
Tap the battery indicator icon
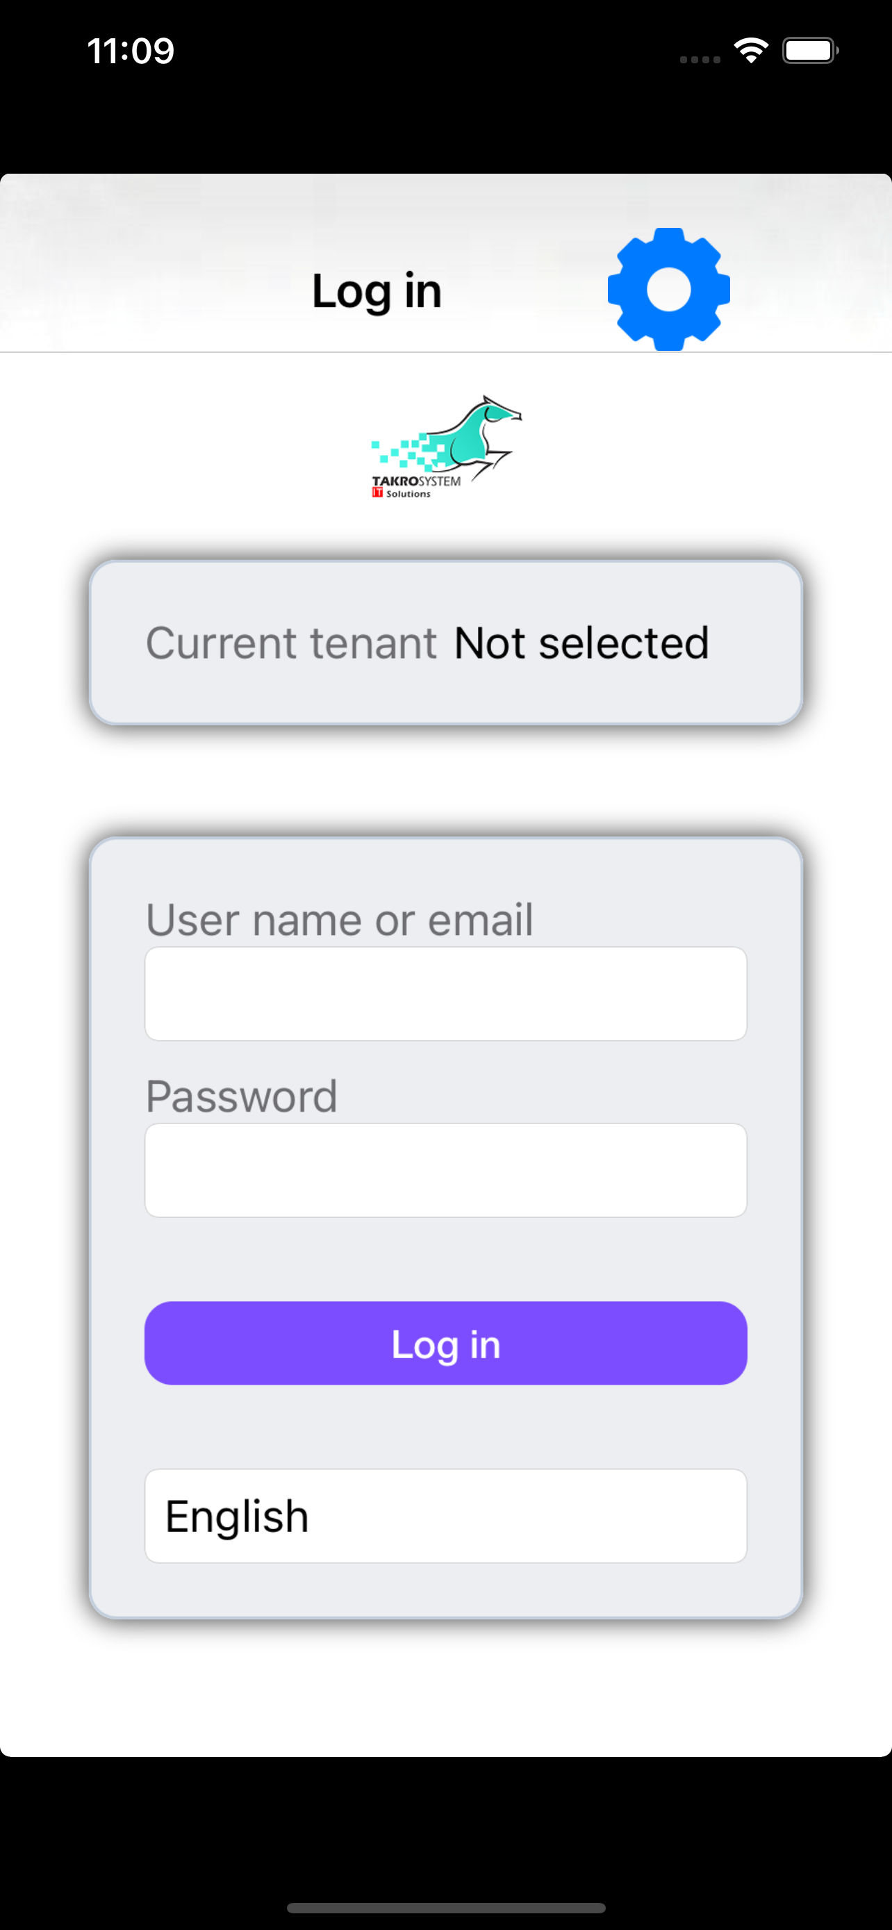point(810,51)
